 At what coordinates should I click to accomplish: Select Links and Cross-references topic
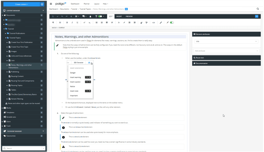pyautogui.click(x=21, y=56)
